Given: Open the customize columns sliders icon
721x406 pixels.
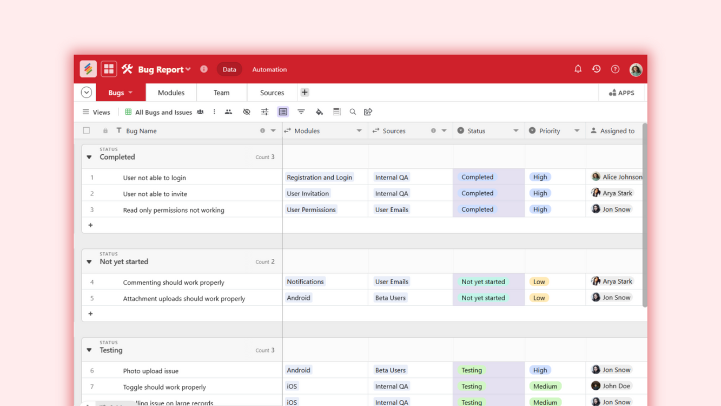Looking at the screenshot, I should pos(264,112).
